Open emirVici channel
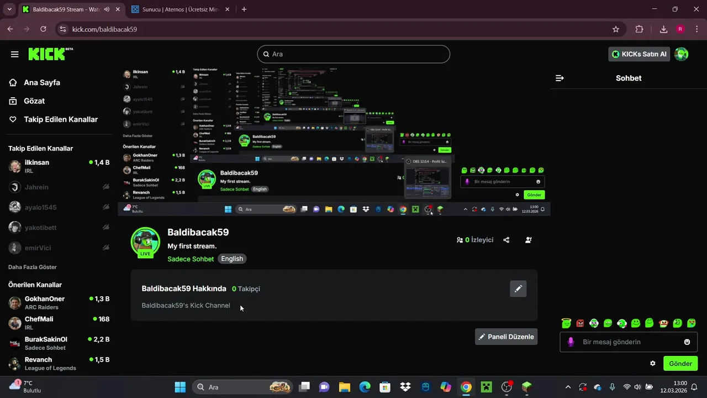Screen dimensions: 707x398 pyautogui.click(x=59, y=248)
